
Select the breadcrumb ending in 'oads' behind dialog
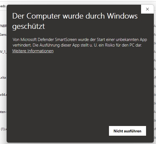3,6
